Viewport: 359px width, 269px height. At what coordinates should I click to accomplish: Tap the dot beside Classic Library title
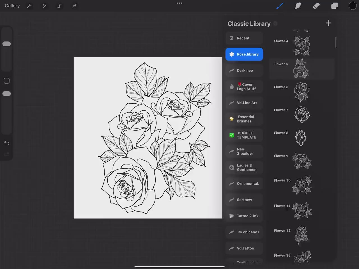pyautogui.click(x=275, y=24)
